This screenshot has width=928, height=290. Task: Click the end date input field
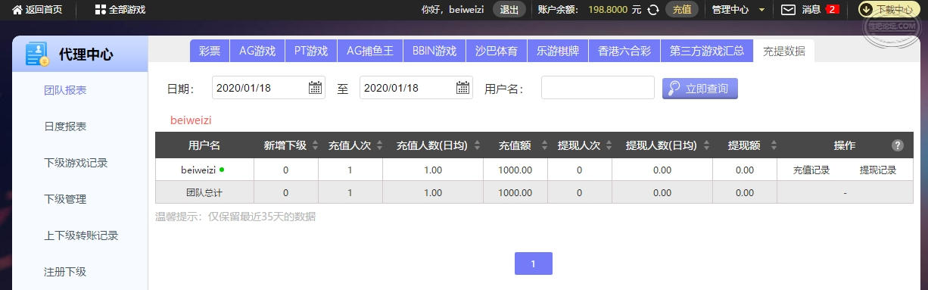(x=416, y=88)
